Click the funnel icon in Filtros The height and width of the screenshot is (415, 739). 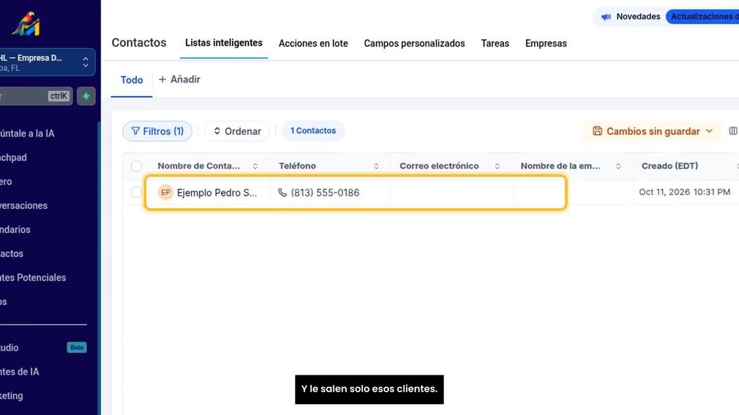point(135,131)
